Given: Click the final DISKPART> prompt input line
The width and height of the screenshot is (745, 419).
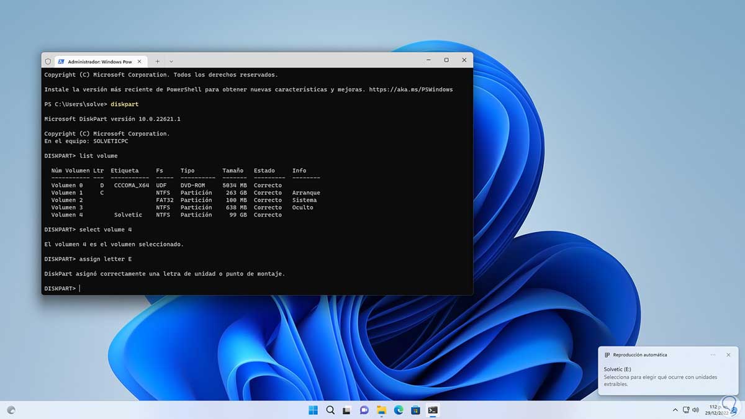Looking at the screenshot, I should [62, 289].
